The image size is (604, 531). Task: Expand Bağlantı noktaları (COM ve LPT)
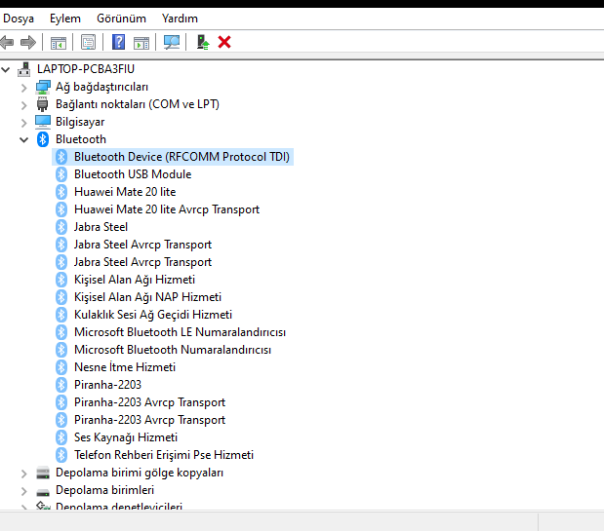pyautogui.click(x=23, y=105)
